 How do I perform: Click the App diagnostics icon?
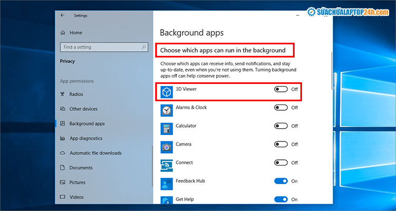[63, 138]
